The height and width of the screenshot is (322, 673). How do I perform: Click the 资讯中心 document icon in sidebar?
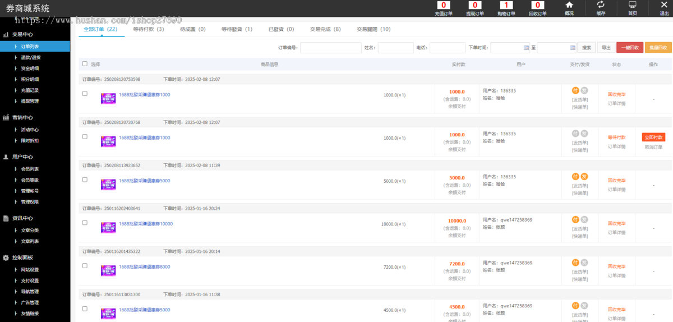[x=6, y=218]
